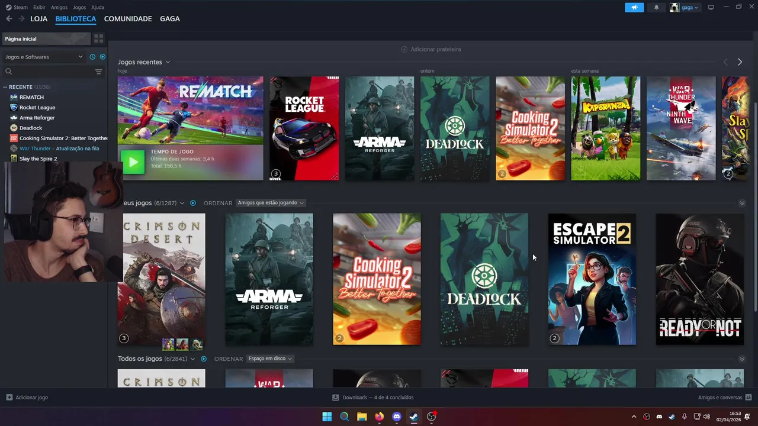Screen dimensions: 758x426
Task: Open Amigos e conversas
Action: (x=720, y=398)
